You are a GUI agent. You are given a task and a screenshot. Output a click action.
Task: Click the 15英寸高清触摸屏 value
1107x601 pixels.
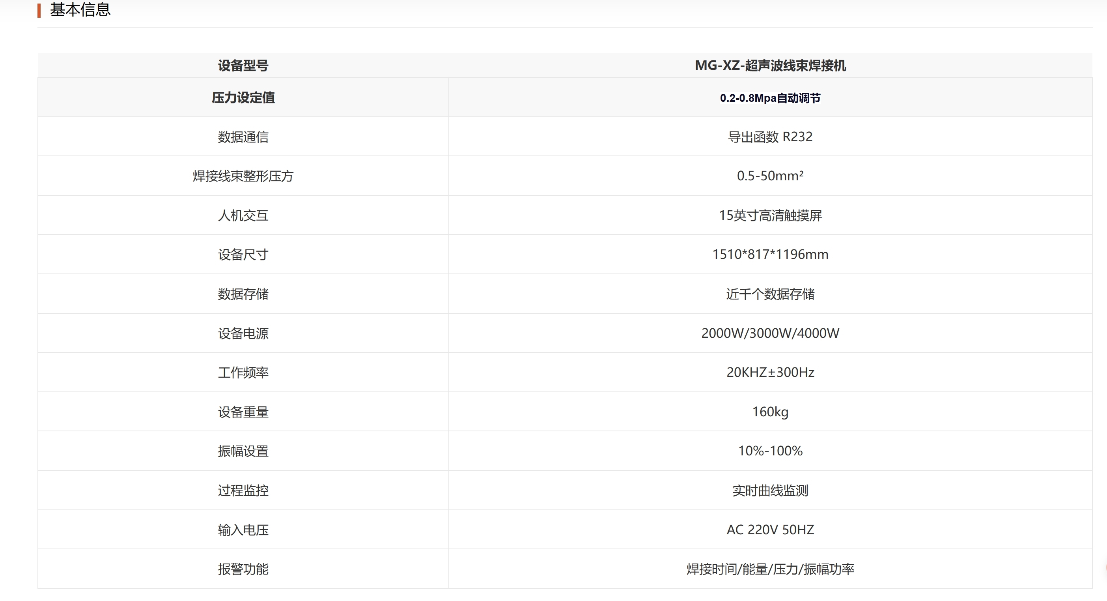771,215
